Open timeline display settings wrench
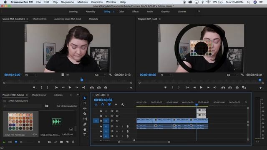 (x=122, y=105)
